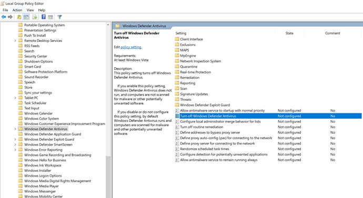Viewport: 363px width, 198px height.
Task: Click the Export List toolbar icon
Action: [35, 17]
